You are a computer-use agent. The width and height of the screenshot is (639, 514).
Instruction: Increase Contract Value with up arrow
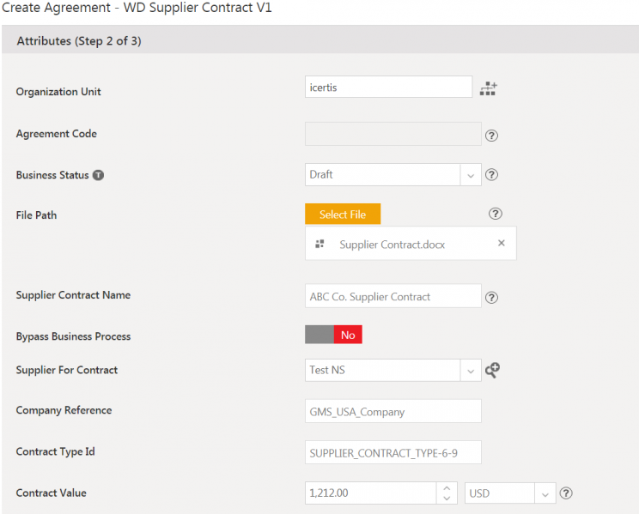(447, 488)
